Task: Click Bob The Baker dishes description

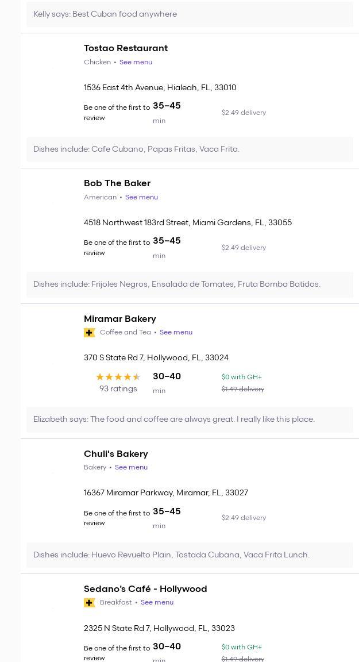Action: pyautogui.click(x=177, y=284)
